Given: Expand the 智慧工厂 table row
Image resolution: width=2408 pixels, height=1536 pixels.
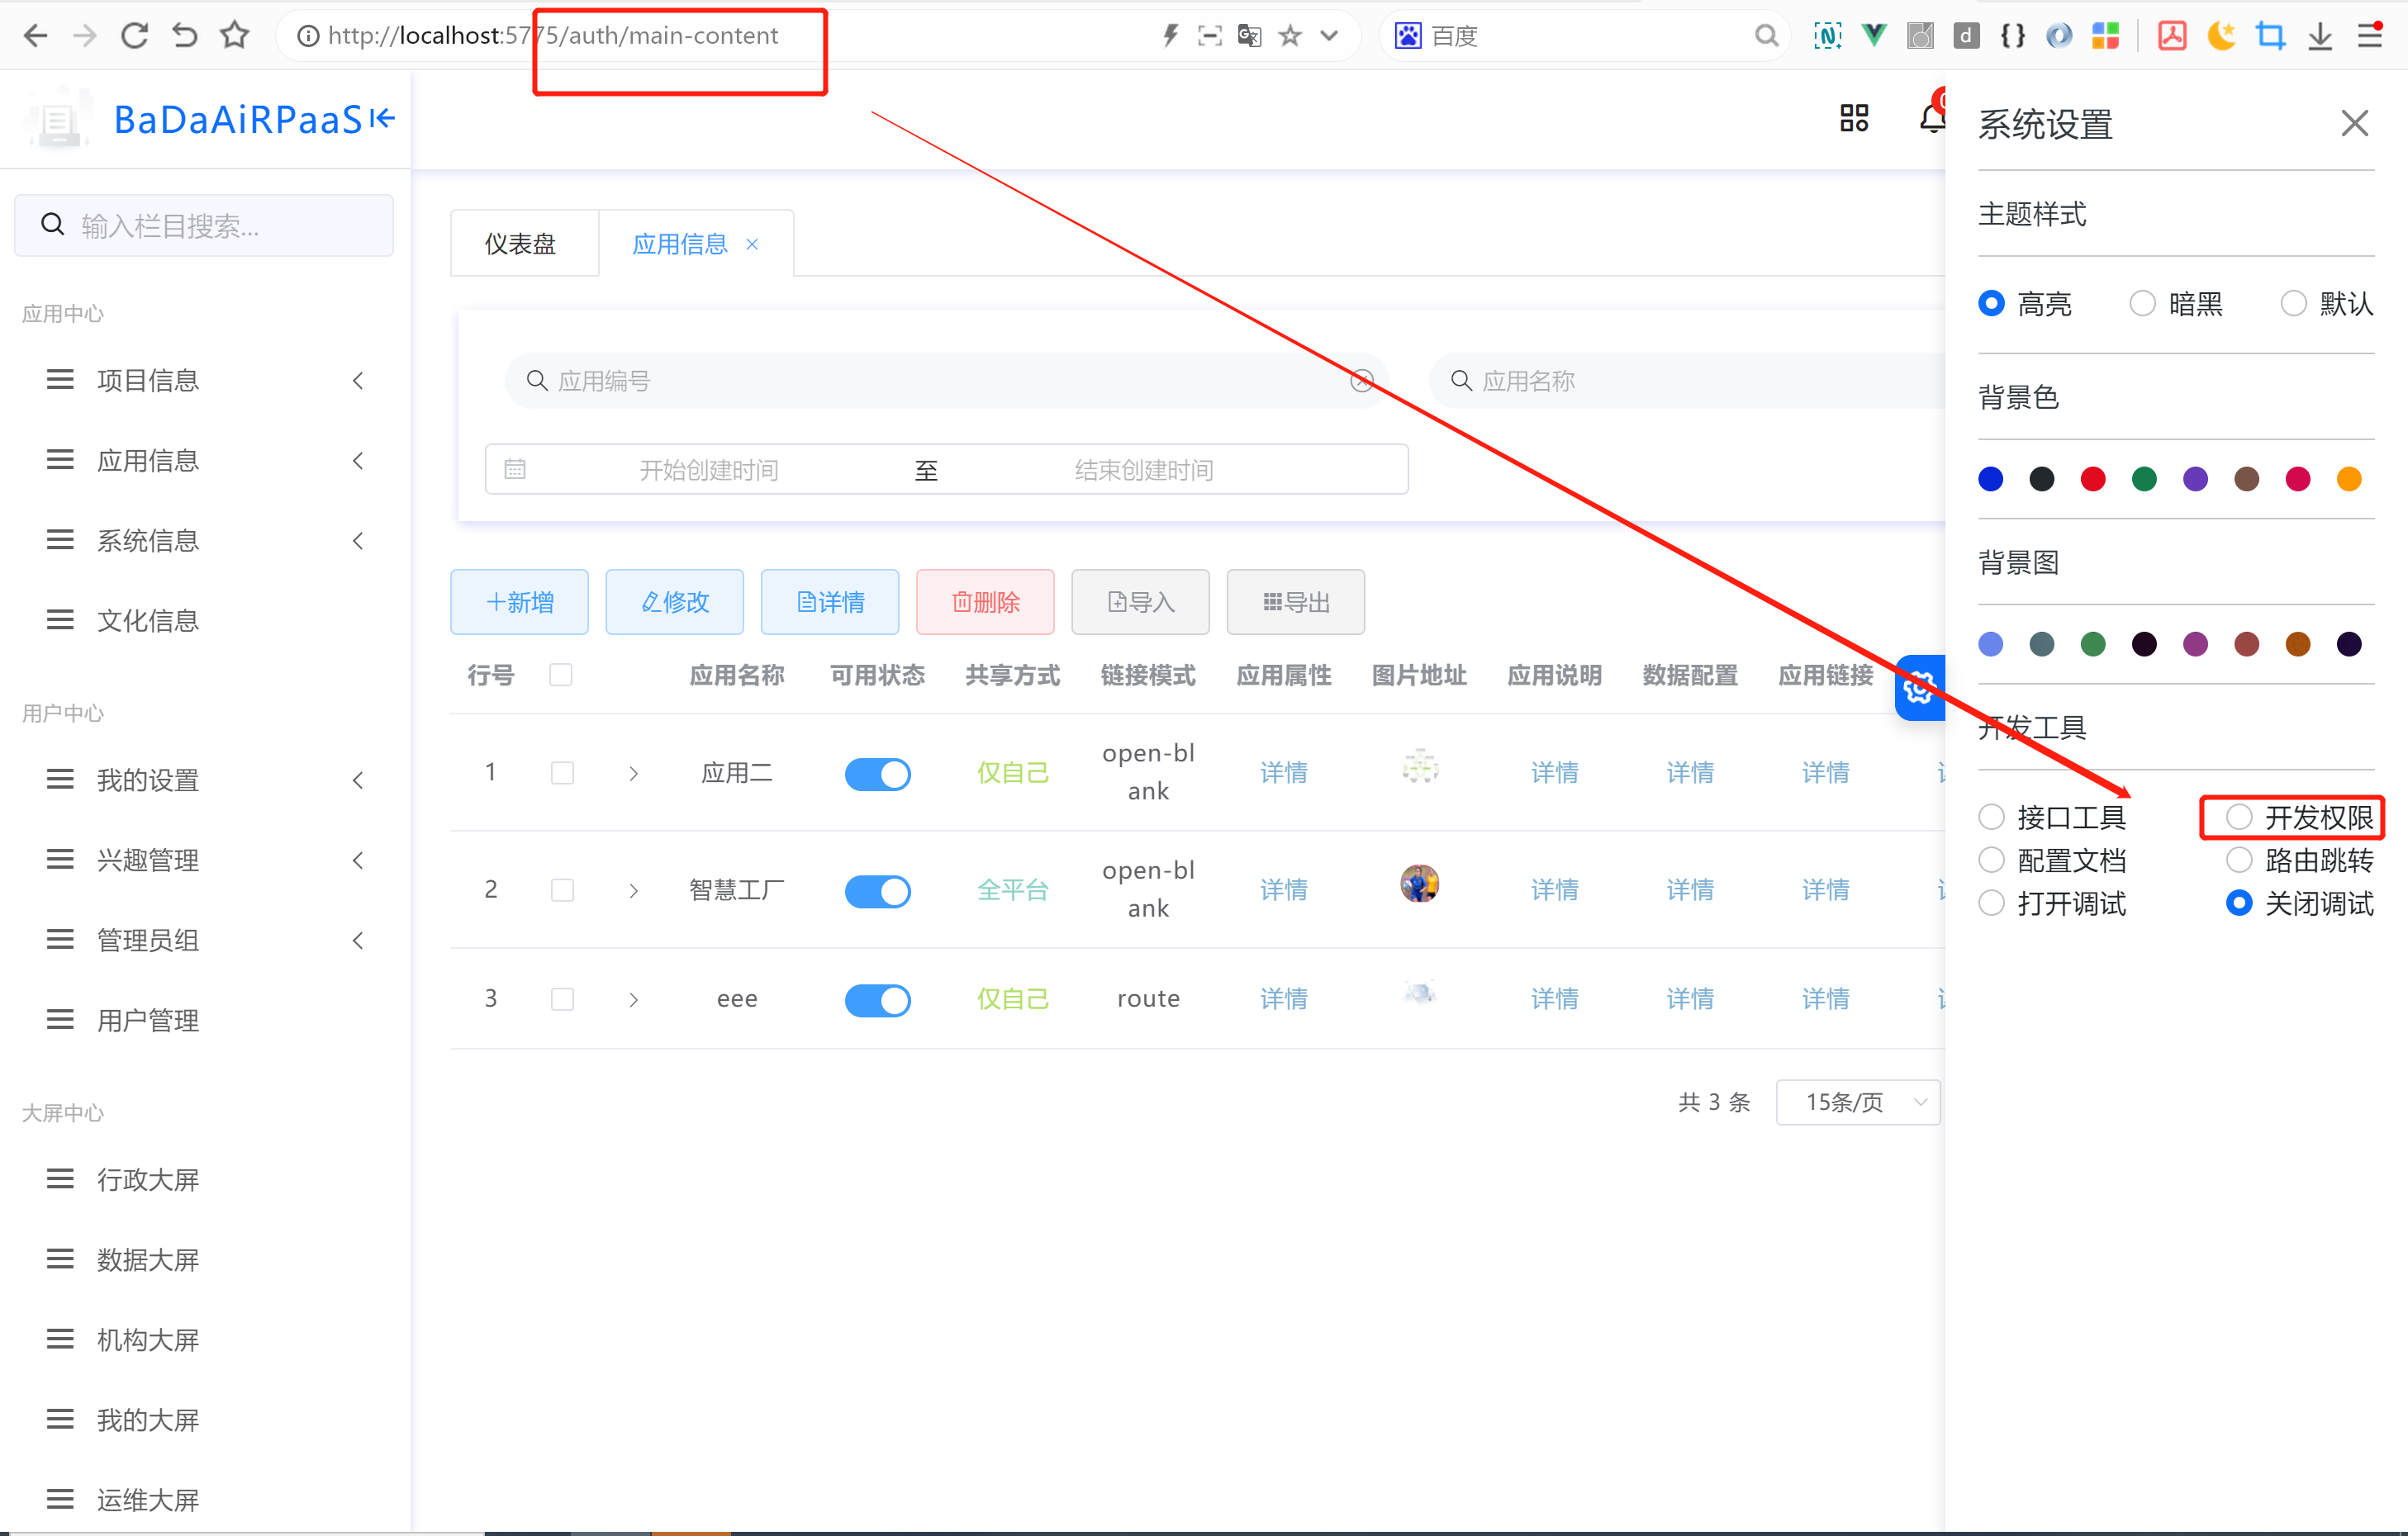Looking at the screenshot, I should click(x=633, y=890).
